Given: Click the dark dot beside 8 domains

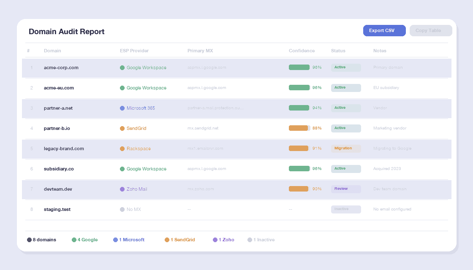Looking at the screenshot, I should pyautogui.click(x=30, y=240).
